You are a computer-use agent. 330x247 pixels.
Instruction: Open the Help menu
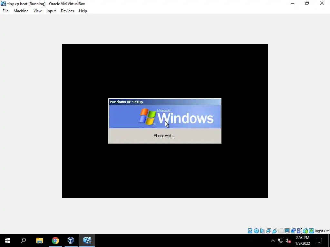tap(83, 11)
